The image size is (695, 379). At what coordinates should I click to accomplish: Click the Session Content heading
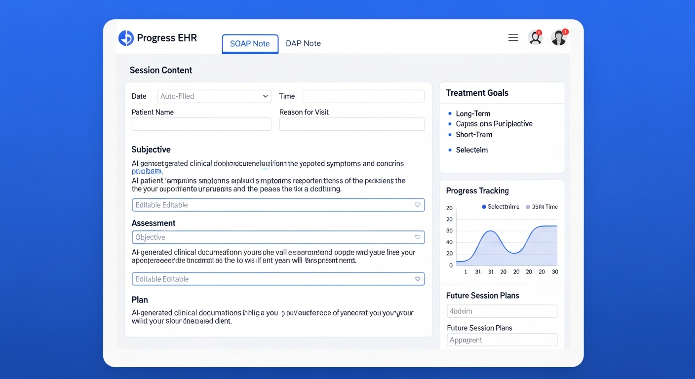[x=161, y=70]
